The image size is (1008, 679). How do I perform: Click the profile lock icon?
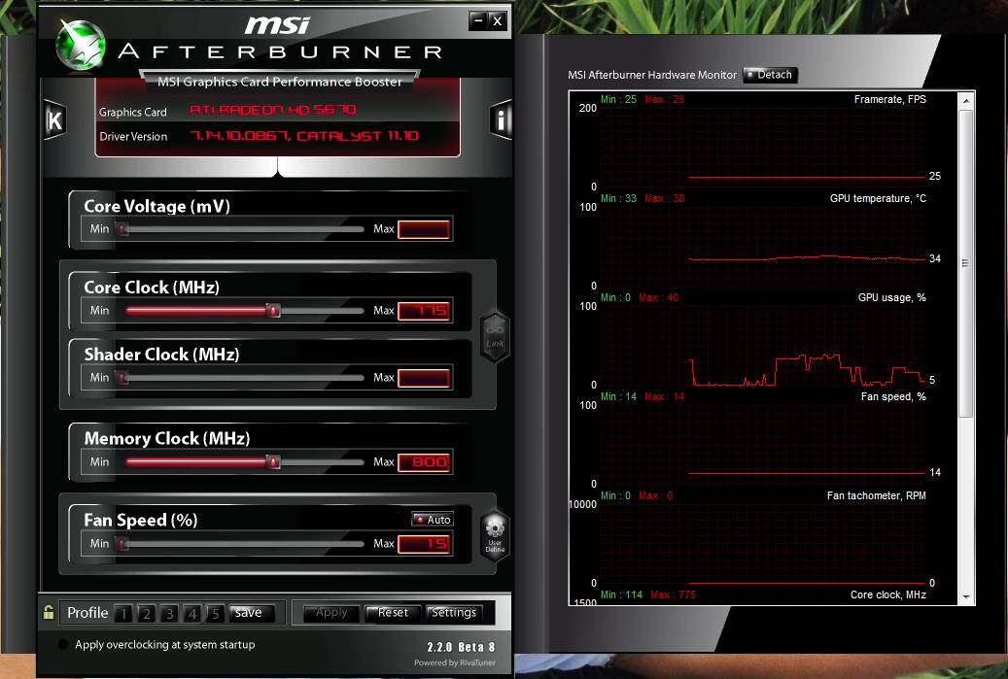pos(49,612)
